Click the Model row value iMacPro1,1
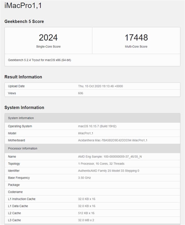Screen dimensions: 185x225 coord(86,133)
